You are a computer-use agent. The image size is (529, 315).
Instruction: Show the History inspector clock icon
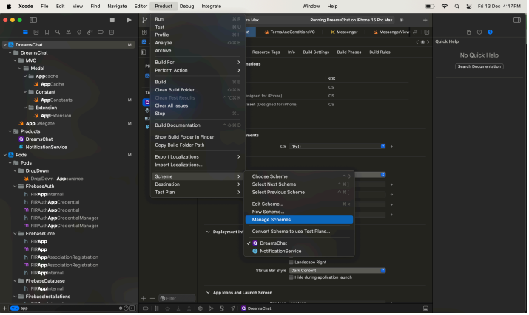[x=479, y=32]
